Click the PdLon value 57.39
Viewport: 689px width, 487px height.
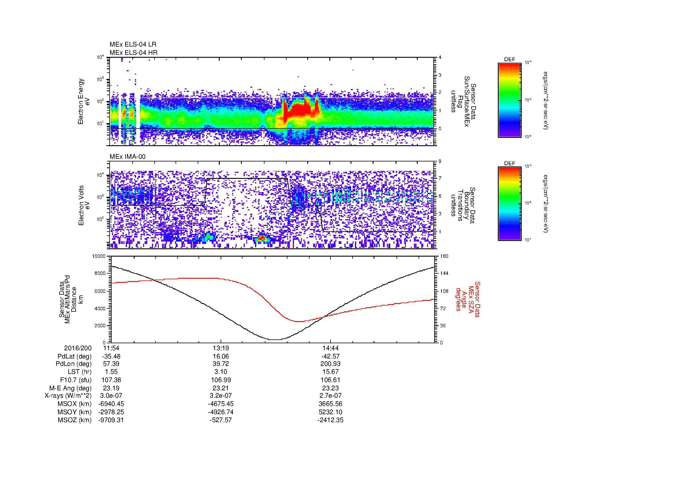(x=111, y=364)
